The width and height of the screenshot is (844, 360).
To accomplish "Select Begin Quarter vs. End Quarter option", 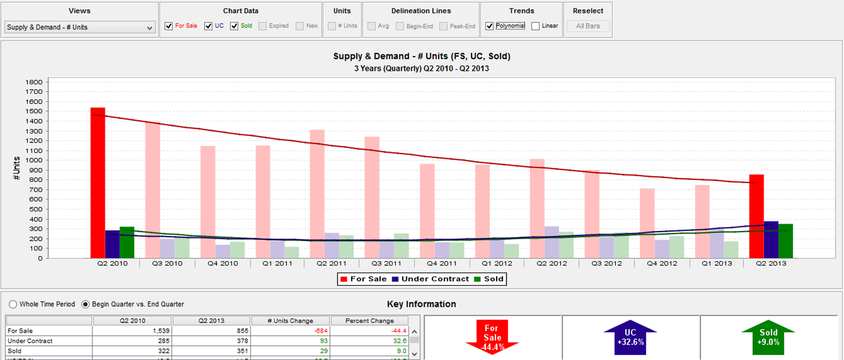I will [86, 304].
